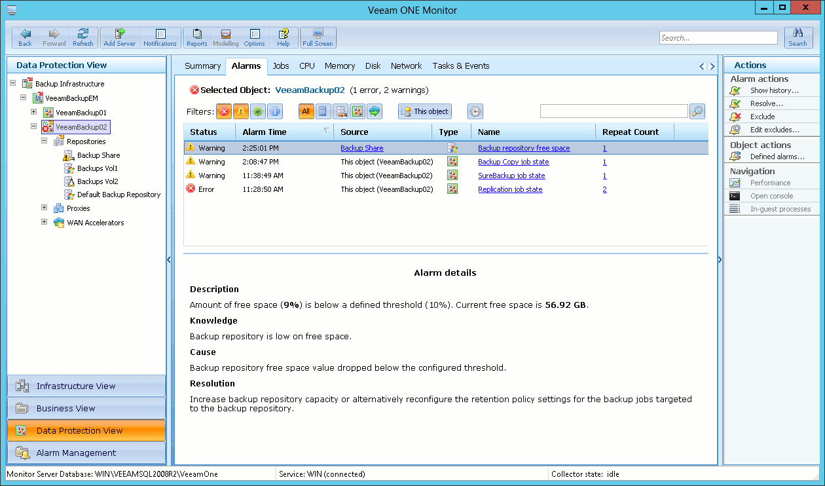Open Alarm Management view
Screen dimensions: 825x486
[x=86, y=453]
